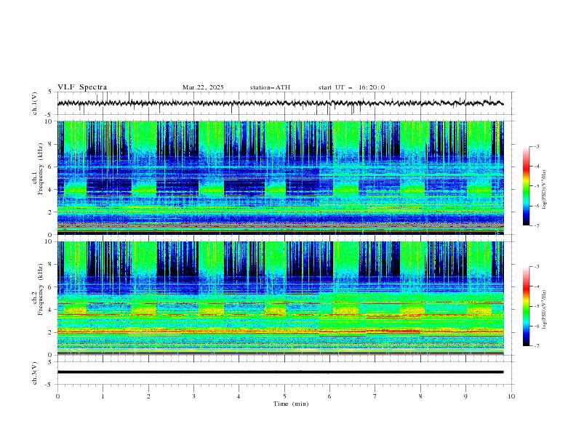This screenshot has height=445, width=576.
Task: Click the time axis tick label '8'
Action: click(x=420, y=396)
